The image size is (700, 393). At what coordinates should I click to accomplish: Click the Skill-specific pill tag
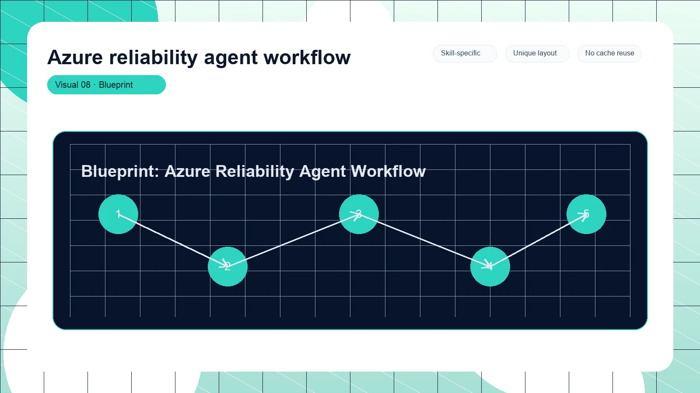click(465, 53)
